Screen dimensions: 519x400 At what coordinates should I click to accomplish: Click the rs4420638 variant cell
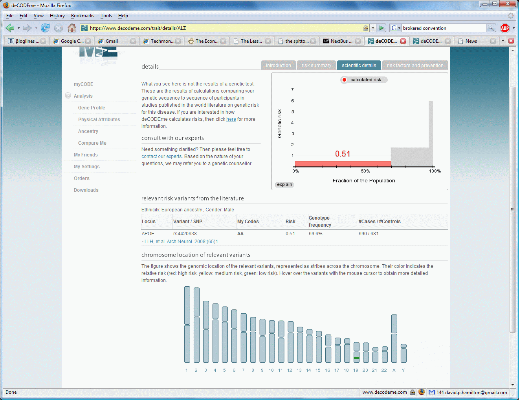(185, 234)
